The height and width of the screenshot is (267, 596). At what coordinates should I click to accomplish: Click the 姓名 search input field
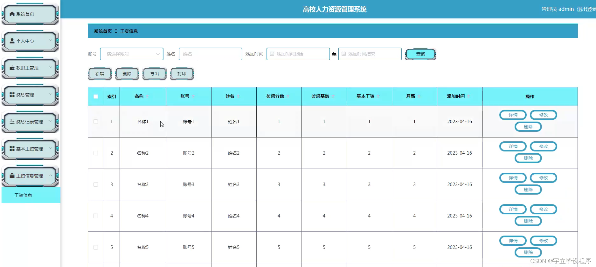(211, 54)
